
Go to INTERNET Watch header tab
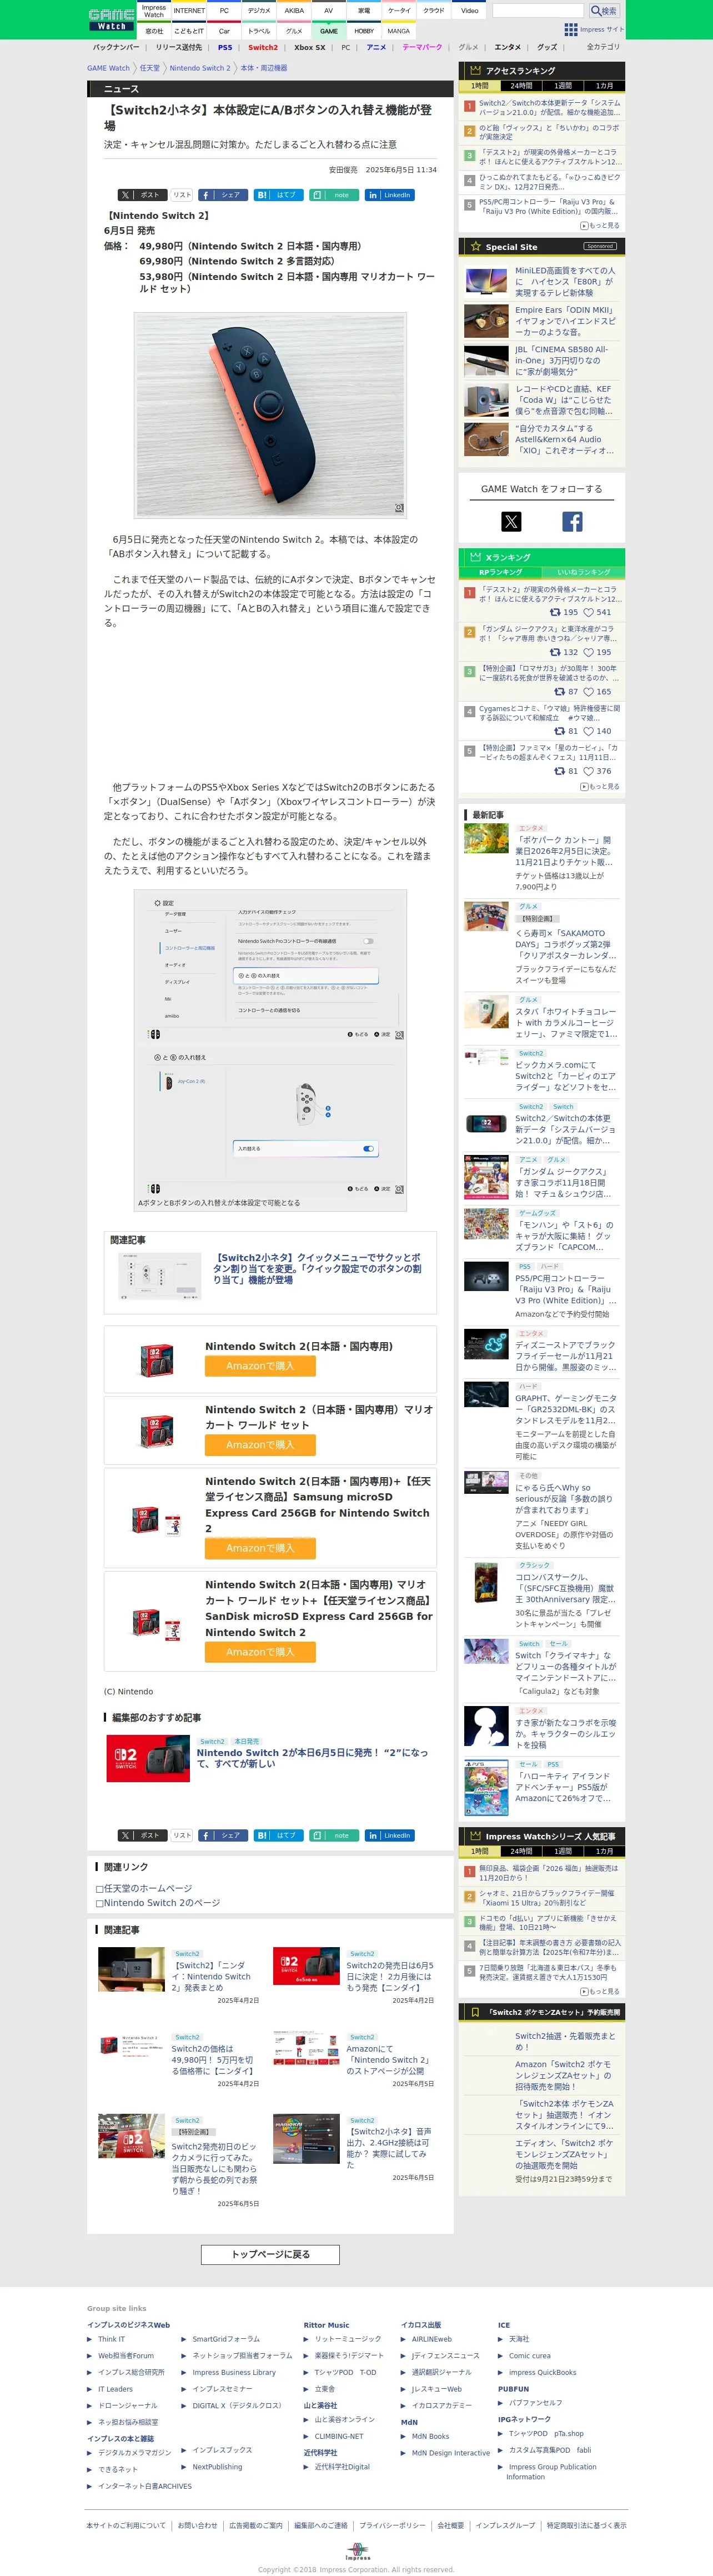coord(189,11)
